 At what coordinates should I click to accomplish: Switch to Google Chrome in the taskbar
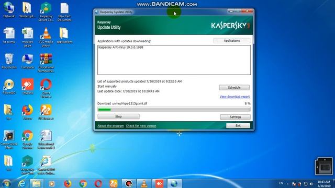coord(83,183)
